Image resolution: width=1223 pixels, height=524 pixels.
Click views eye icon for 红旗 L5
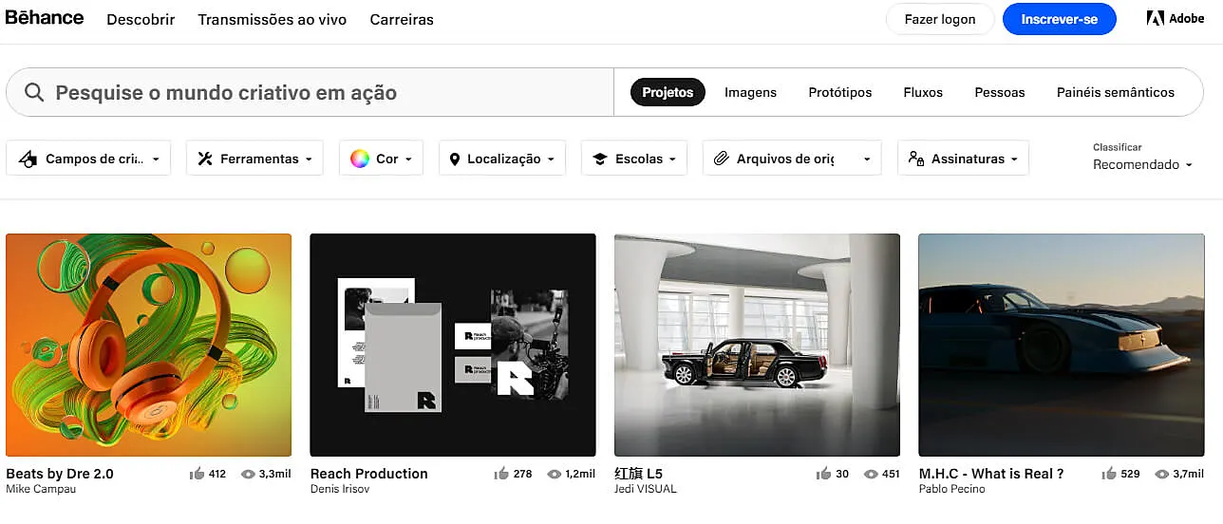pyautogui.click(x=870, y=474)
